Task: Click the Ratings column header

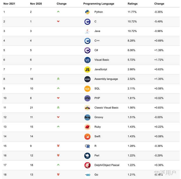Action: point(132,4)
